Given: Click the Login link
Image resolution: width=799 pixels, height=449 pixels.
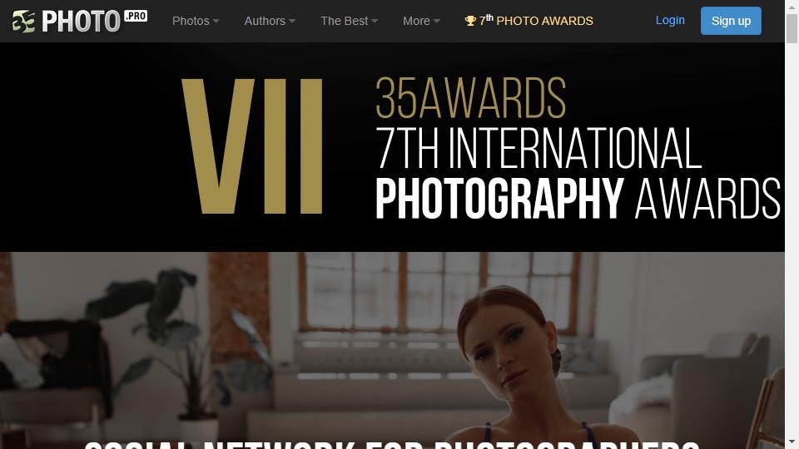Looking at the screenshot, I should 670,20.
